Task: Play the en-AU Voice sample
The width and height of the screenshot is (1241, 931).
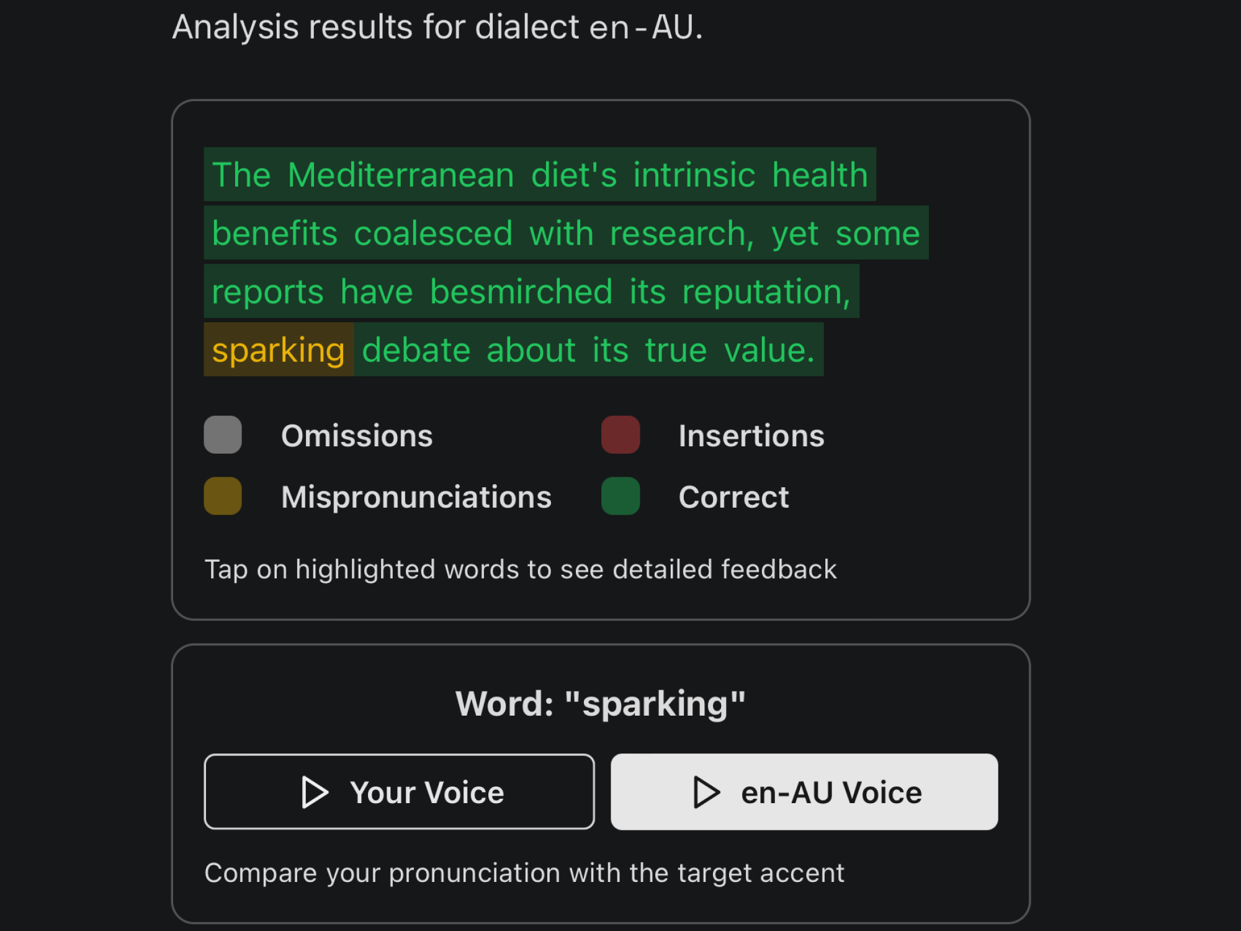Action: tap(804, 792)
